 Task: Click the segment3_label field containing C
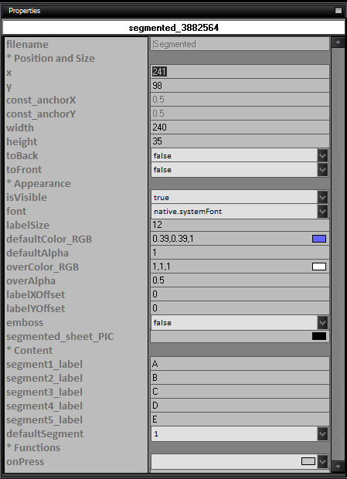[240, 392]
